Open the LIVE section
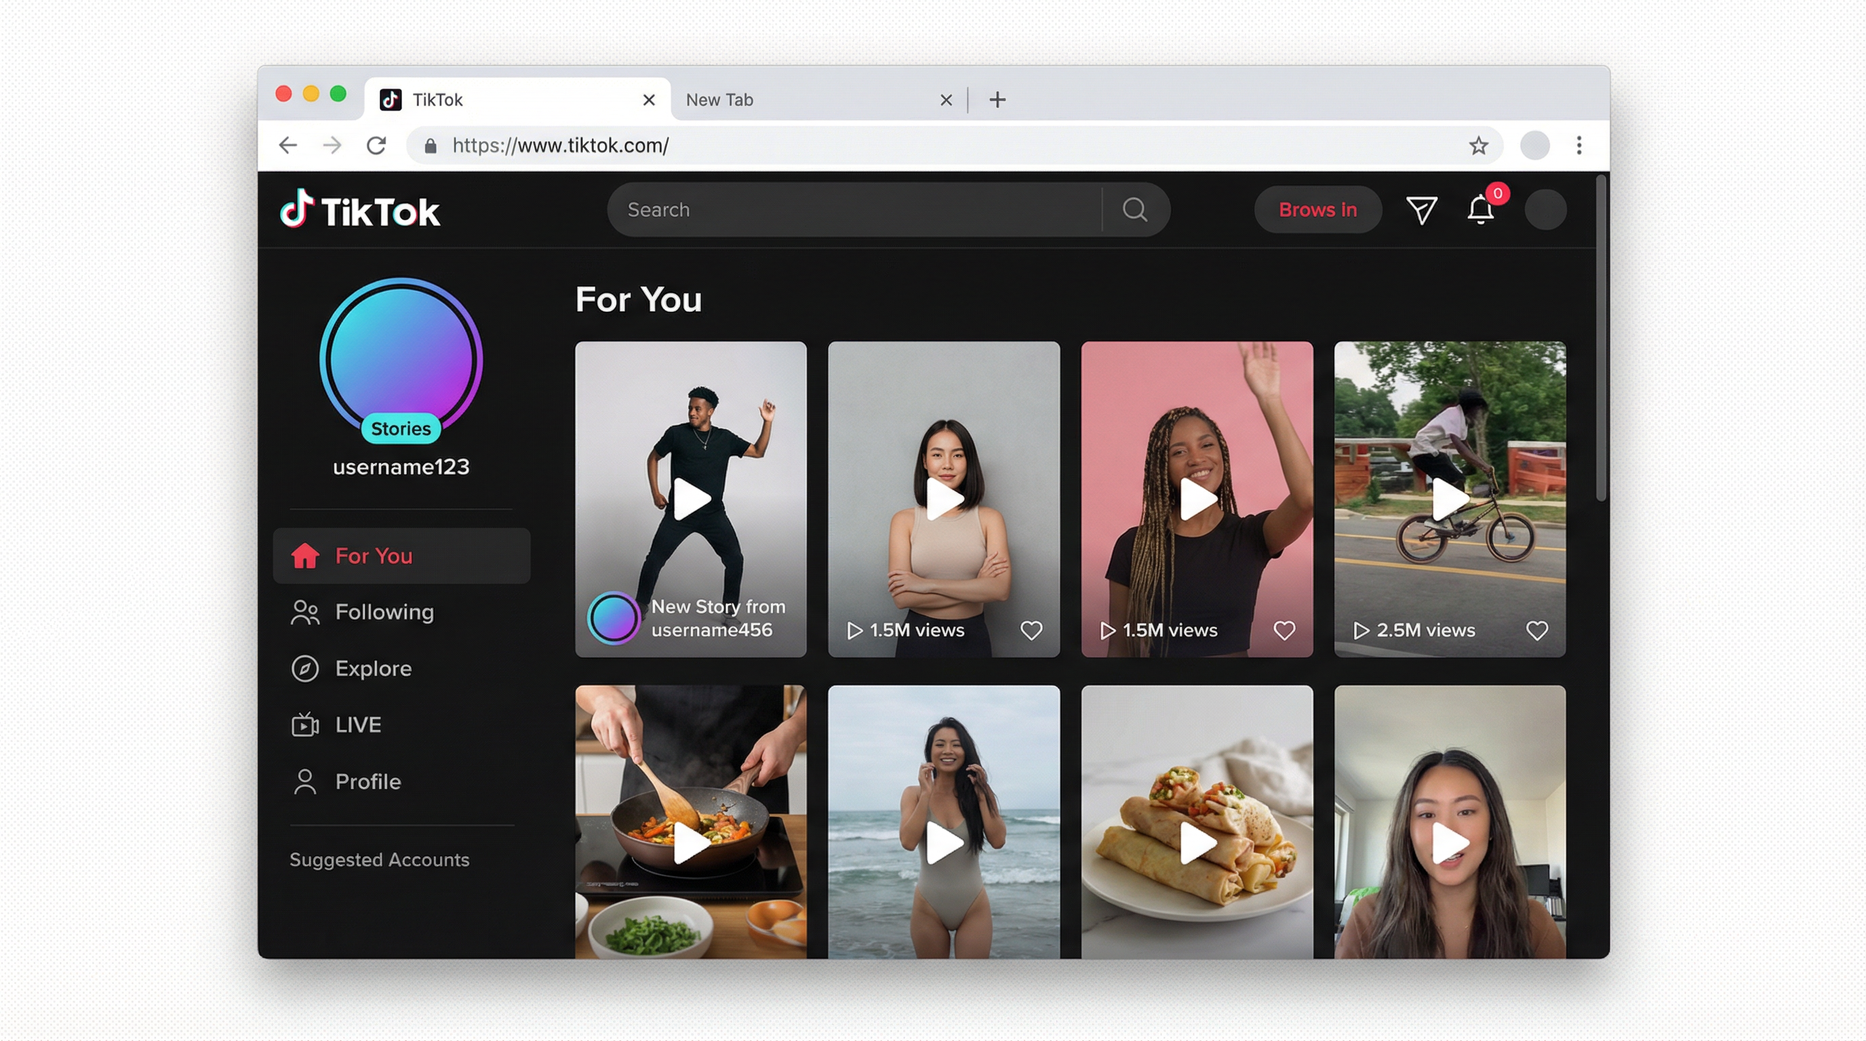This screenshot has height=1041, width=1866. [357, 724]
